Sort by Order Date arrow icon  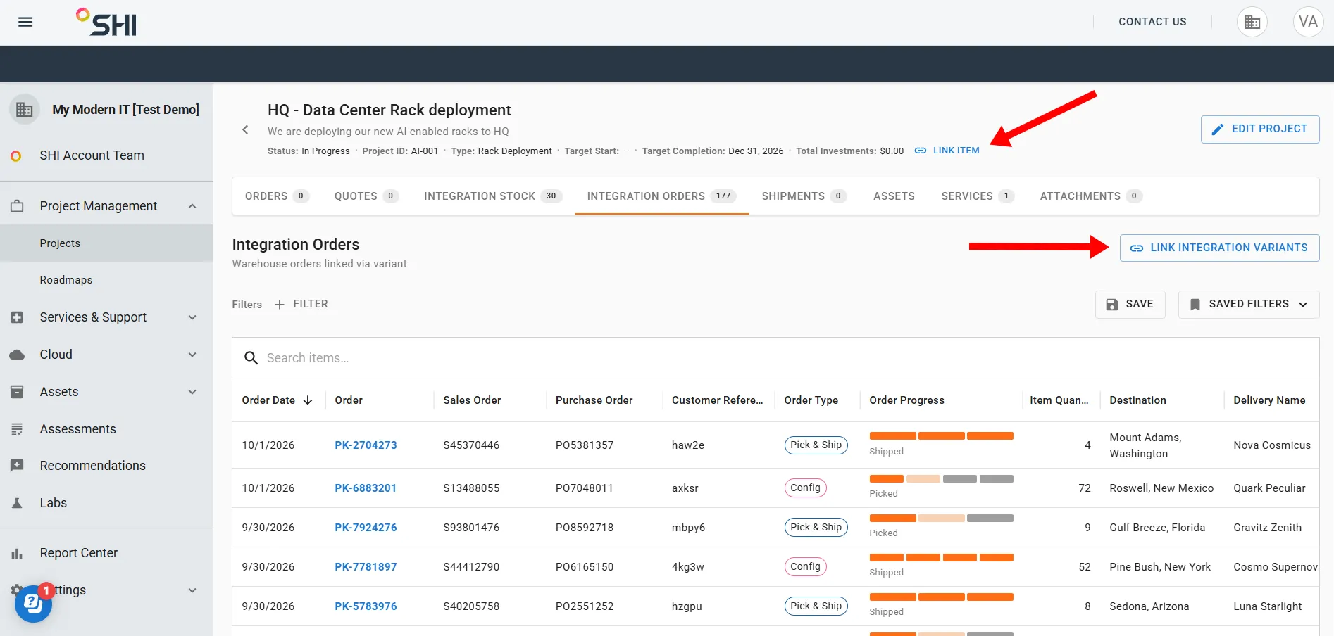[308, 400]
